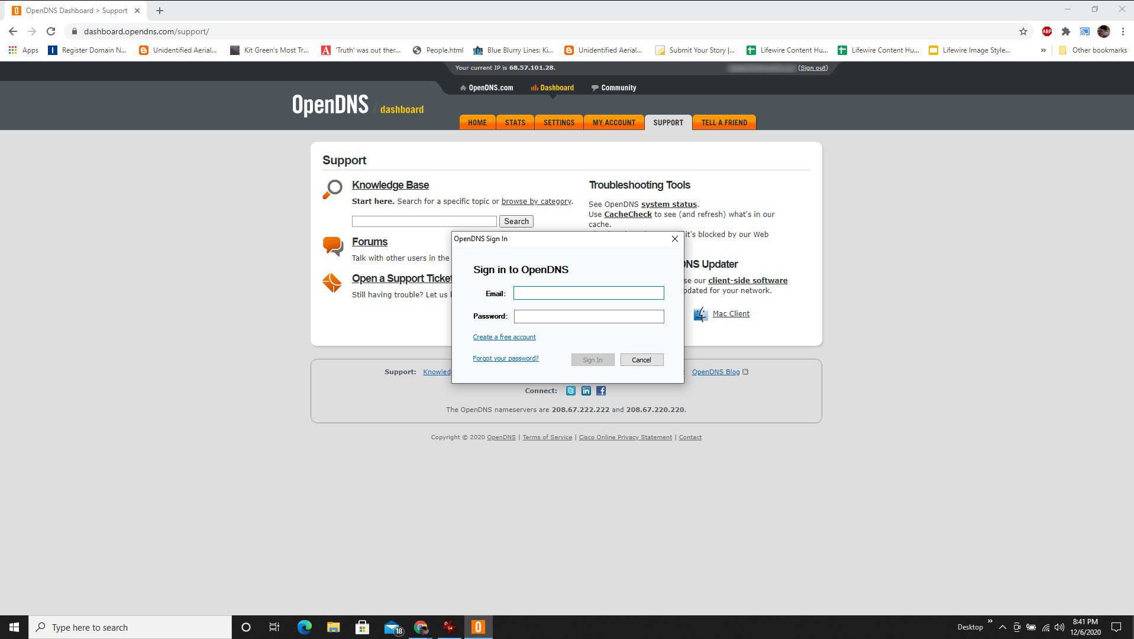Expand the Desktop toolbar chevron
The width and height of the screenshot is (1134, 639).
990,621
